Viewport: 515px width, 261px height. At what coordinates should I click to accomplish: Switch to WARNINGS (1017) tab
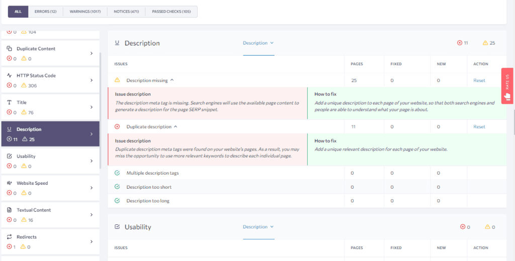[x=85, y=12]
